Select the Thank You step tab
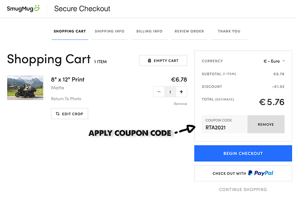 click(229, 32)
